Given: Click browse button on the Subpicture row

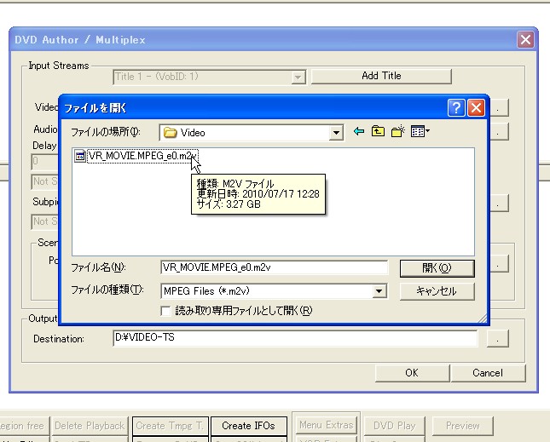Looking at the screenshot, I should coord(499,204).
